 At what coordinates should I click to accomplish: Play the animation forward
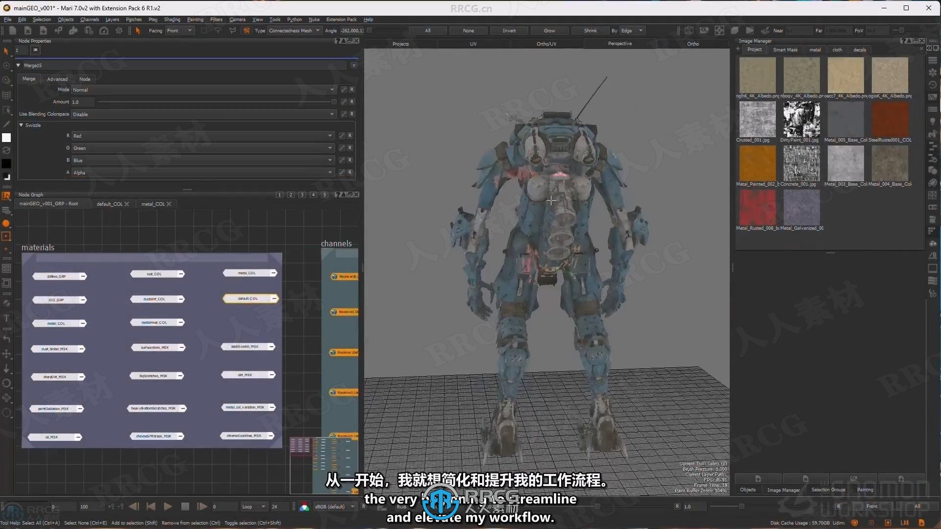[168, 506]
